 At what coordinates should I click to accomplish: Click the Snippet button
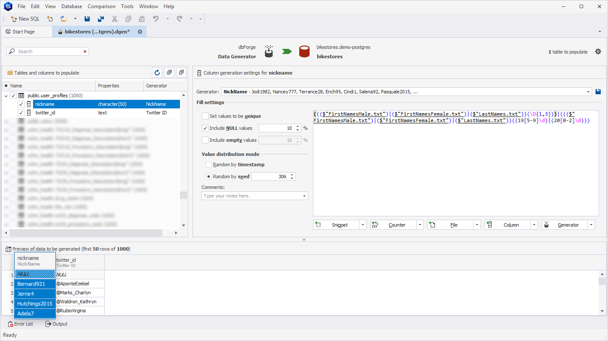click(336, 225)
